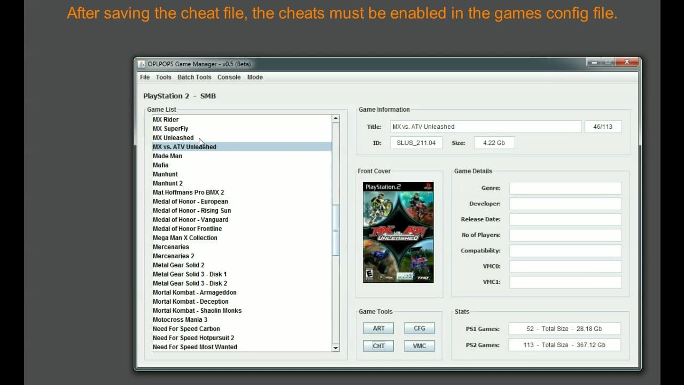The width and height of the screenshot is (684, 385).
Task: Select MX vs. ATV Unleashed list entry
Action: (x=242, y=147)
